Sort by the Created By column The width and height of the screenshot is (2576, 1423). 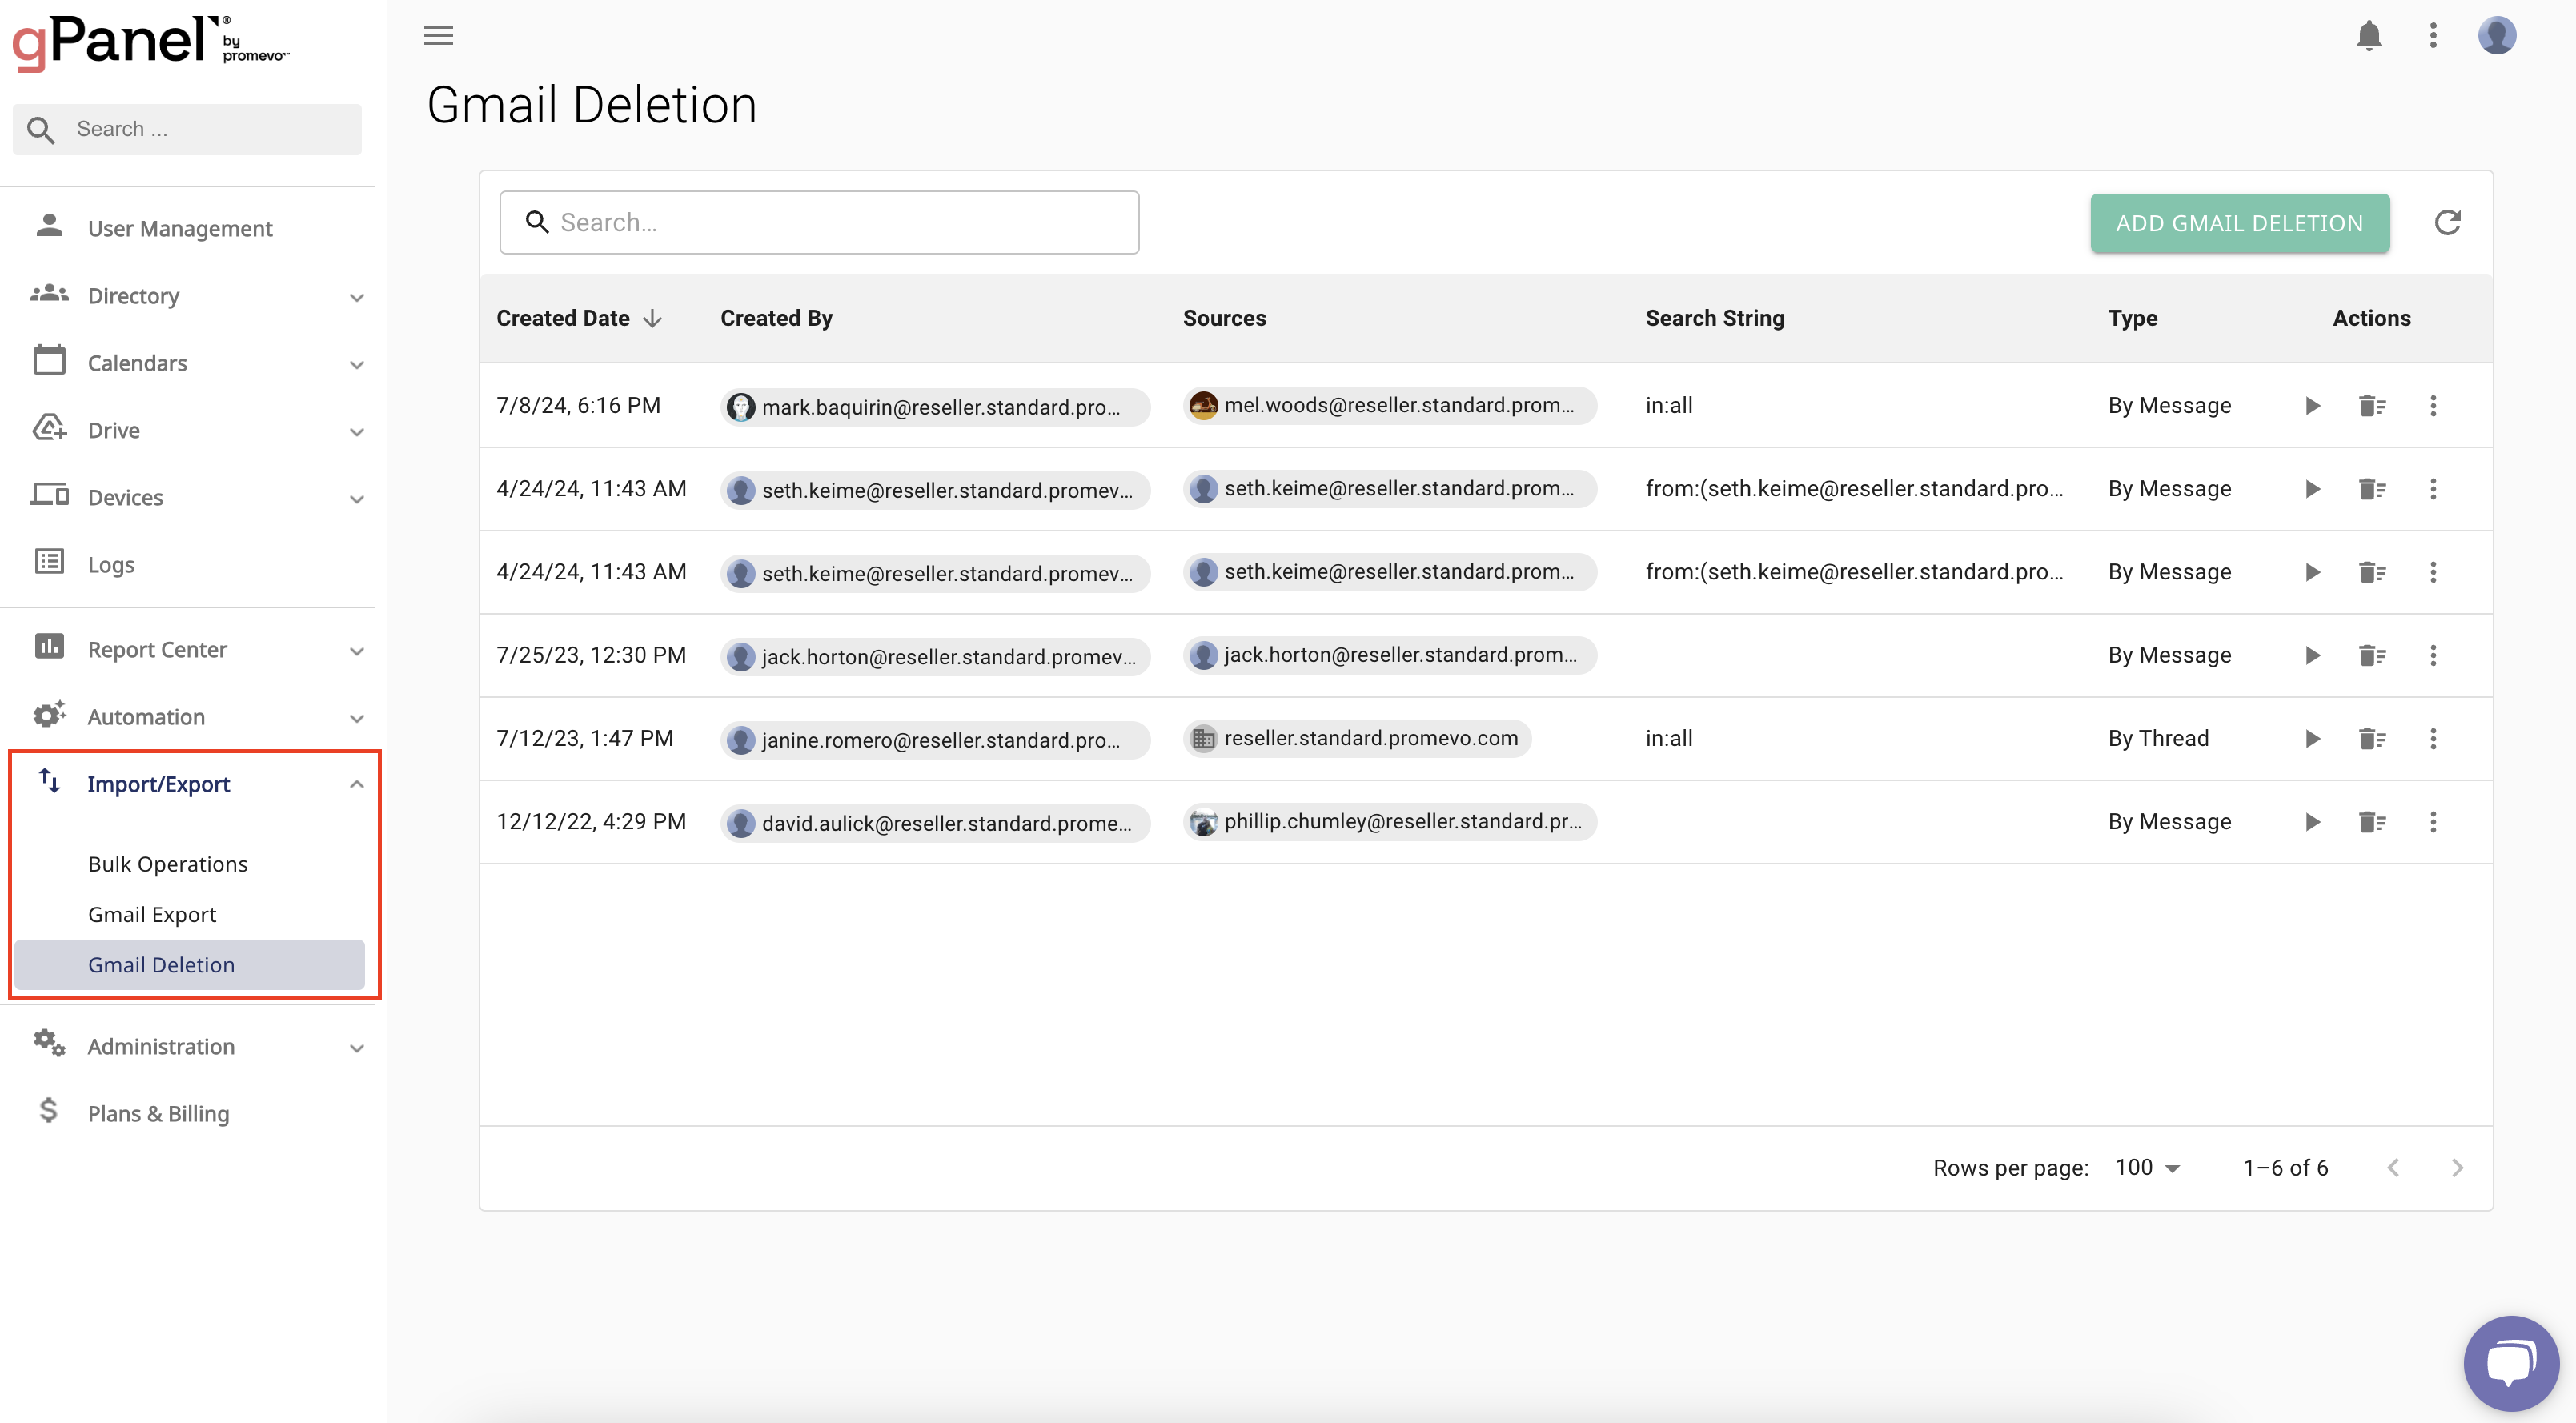776,318
